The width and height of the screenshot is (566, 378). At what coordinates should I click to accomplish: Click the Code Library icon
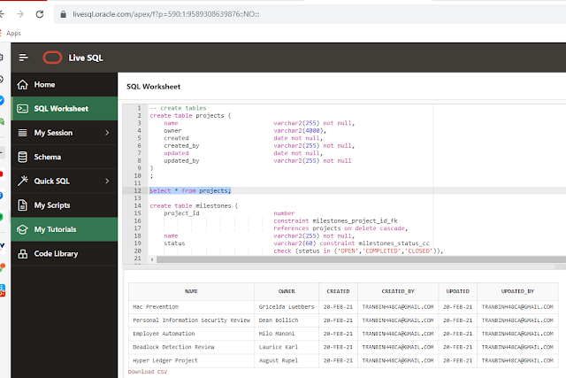pyautogui.click(x=22, y=253)
